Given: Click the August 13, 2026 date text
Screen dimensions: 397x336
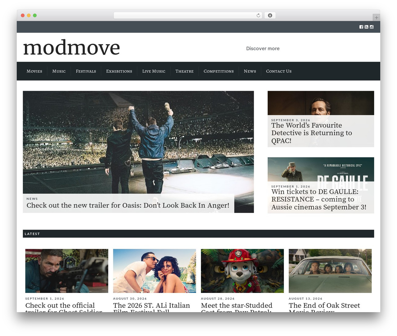Looking at the screenshot, I should point(306,298).
